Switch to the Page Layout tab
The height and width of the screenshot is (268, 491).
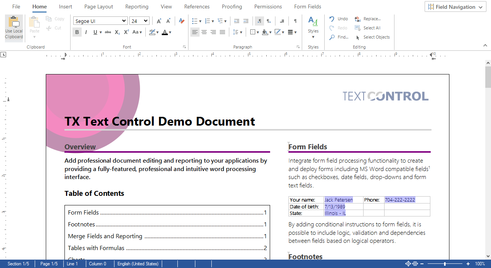(x=99, y=6)
